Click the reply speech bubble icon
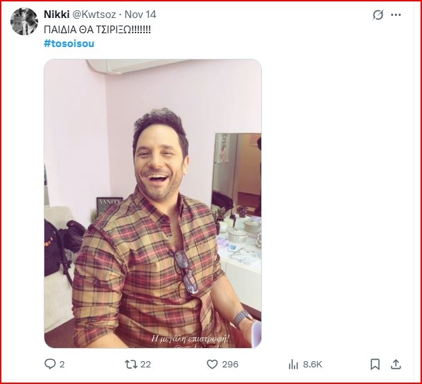 (x=50, y=364)
